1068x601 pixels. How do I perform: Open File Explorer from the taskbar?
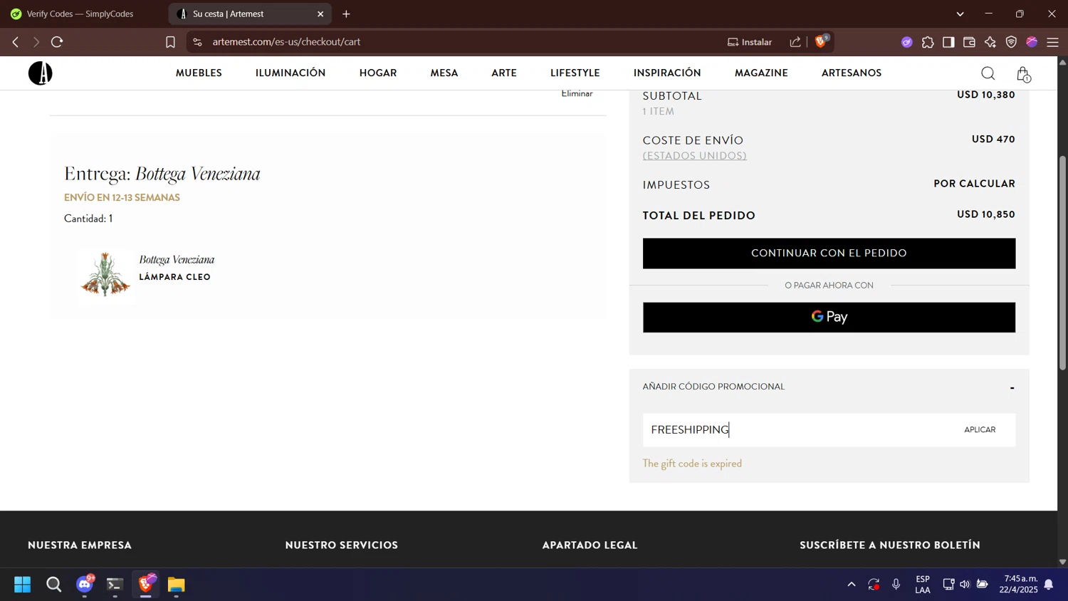176,585
